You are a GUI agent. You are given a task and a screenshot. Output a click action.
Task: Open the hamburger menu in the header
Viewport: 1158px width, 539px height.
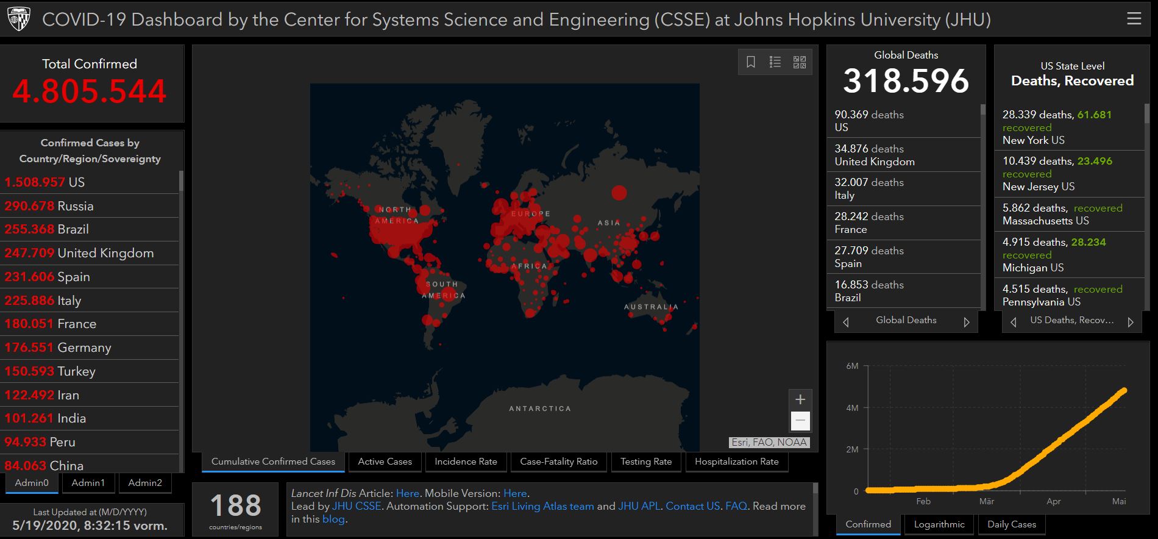[1134, 19]
